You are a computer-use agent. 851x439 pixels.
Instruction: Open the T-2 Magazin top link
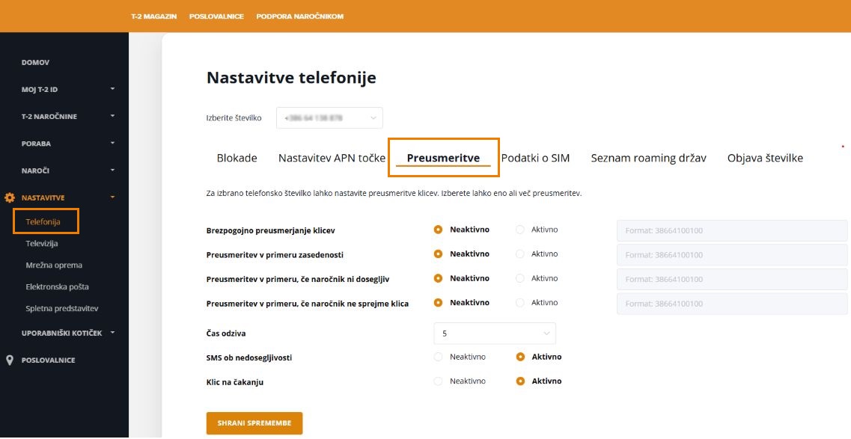tap(153, 16)
